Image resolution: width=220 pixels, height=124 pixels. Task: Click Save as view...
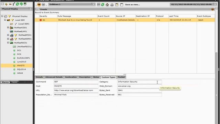132,4
